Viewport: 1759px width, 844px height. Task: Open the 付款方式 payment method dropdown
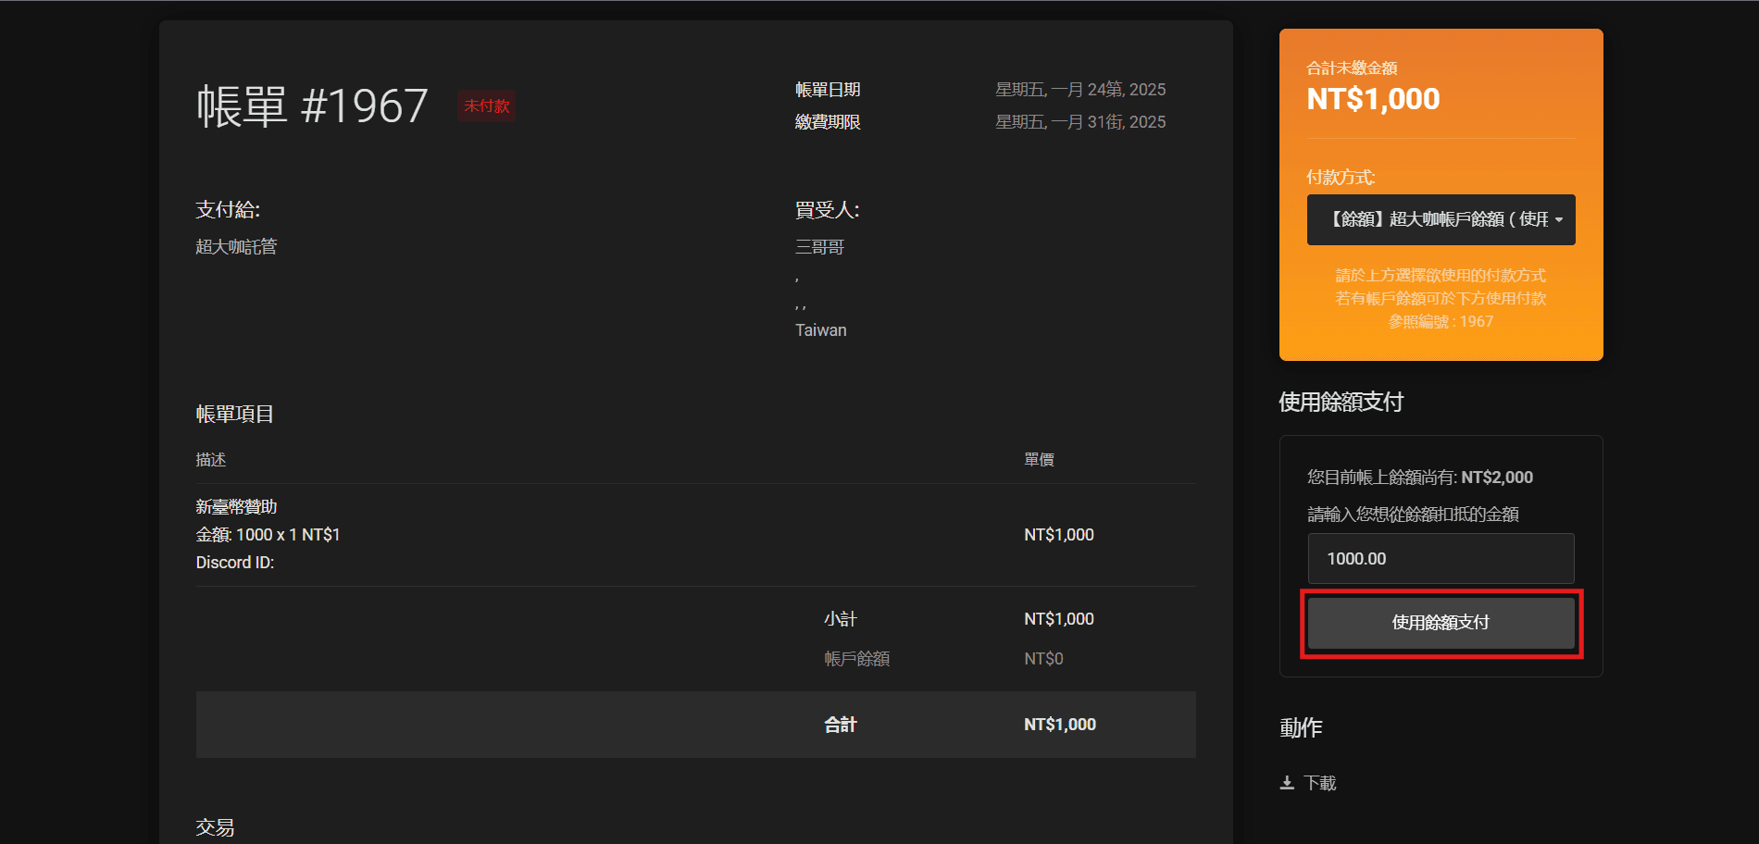tap(1441, 219)
